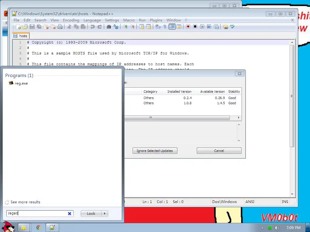
Task: Click the folder link toolbar icon
Action: 225,27
